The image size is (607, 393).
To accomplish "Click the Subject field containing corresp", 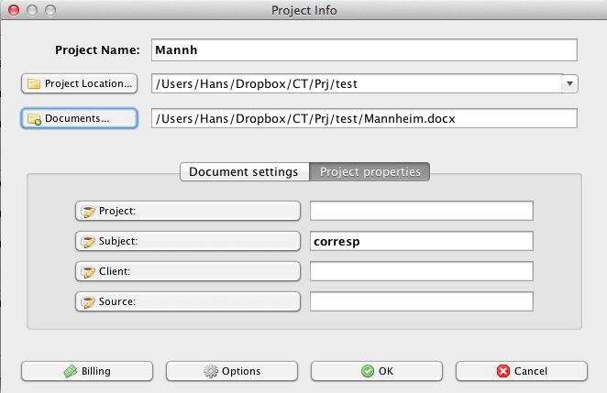I will click(421, 242).
